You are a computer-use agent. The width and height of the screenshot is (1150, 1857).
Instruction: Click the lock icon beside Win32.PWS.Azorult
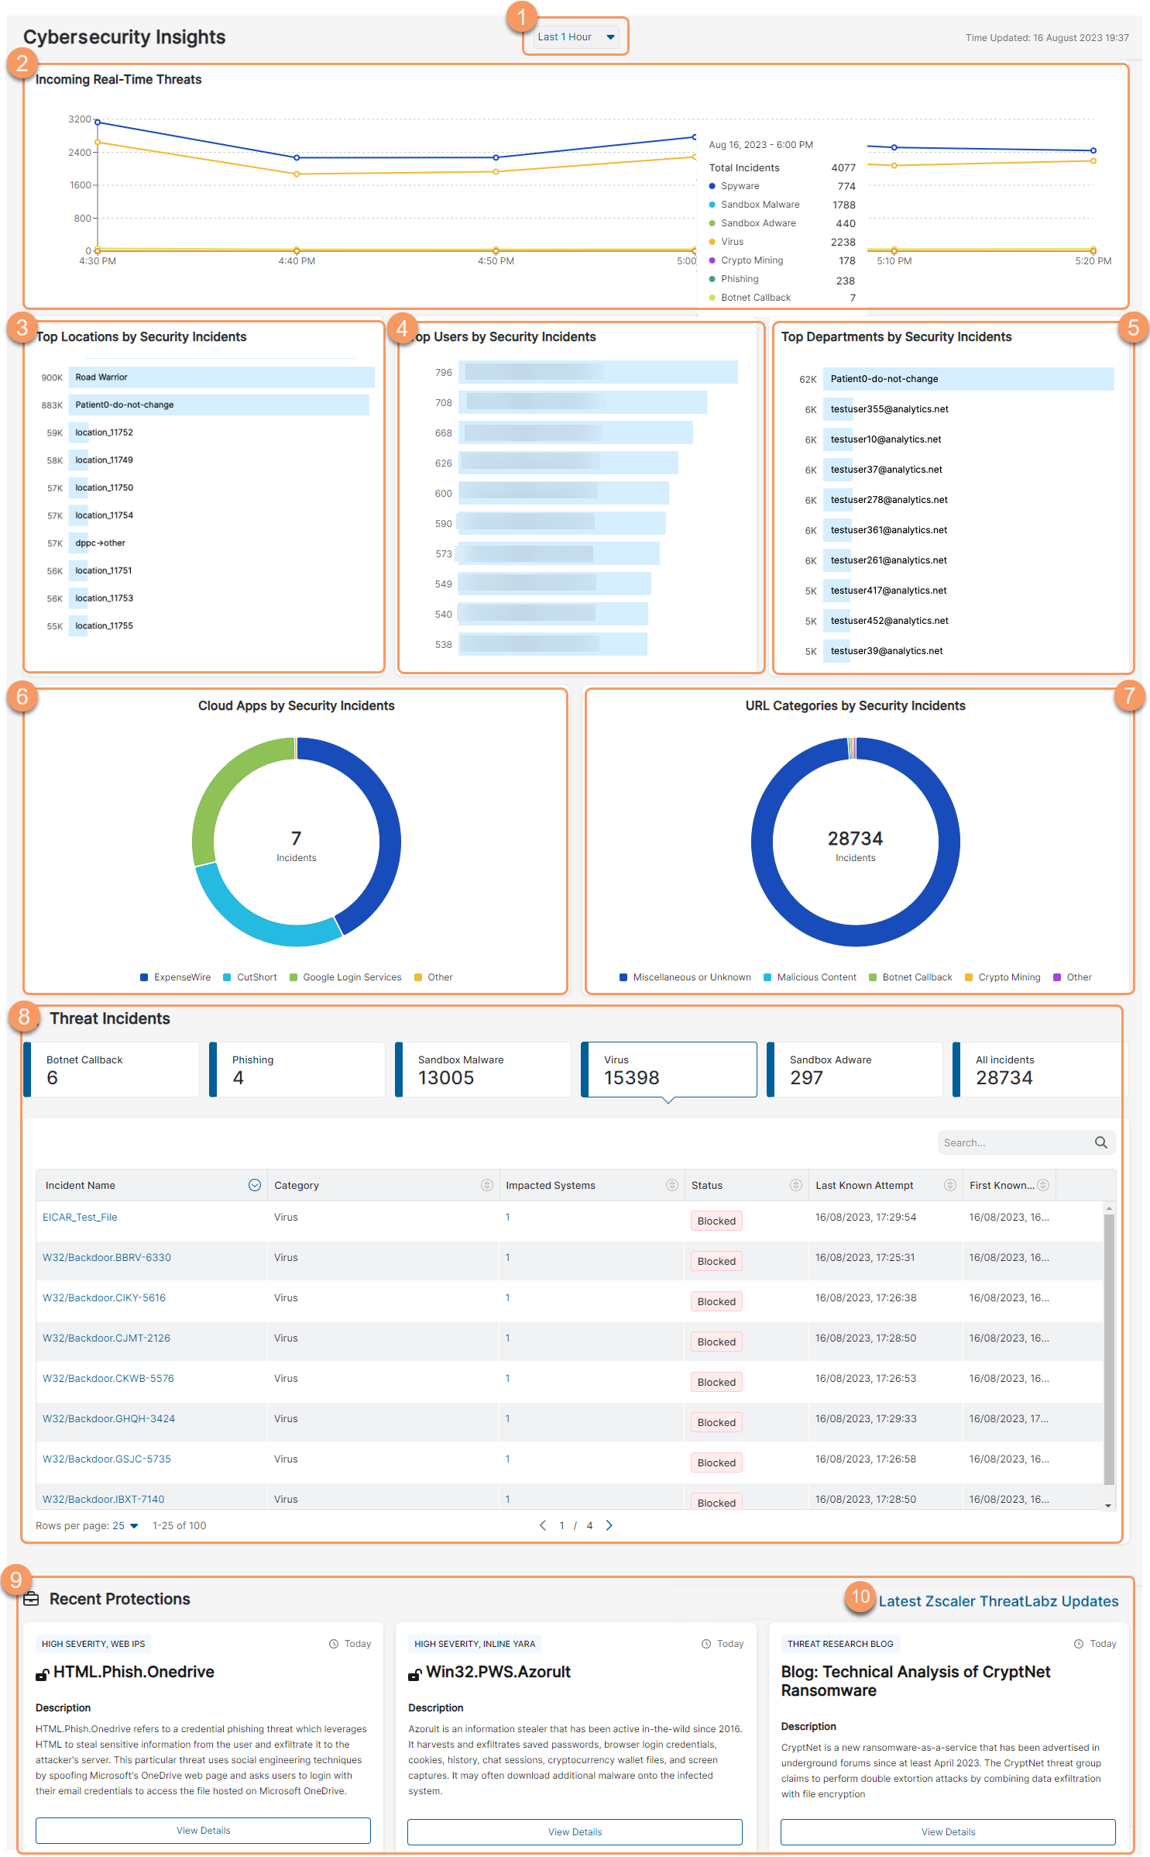click(x=415, y=1675)
